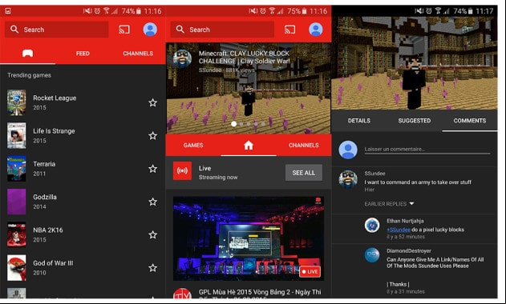This screenshot has height=304, width=506.
Task: Tap the playing Minecraft video player
Action: tap(415, 63)
